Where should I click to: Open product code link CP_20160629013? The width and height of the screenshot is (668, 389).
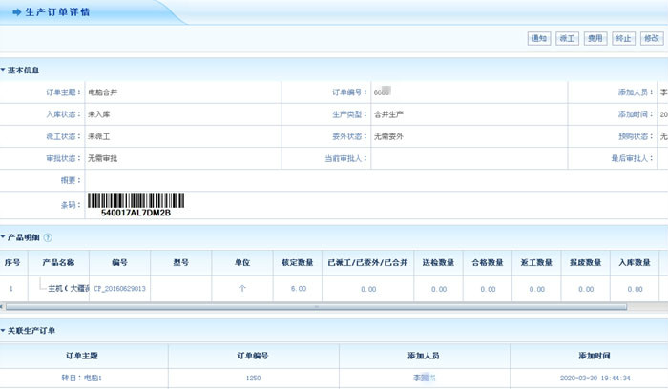point(119,288)
